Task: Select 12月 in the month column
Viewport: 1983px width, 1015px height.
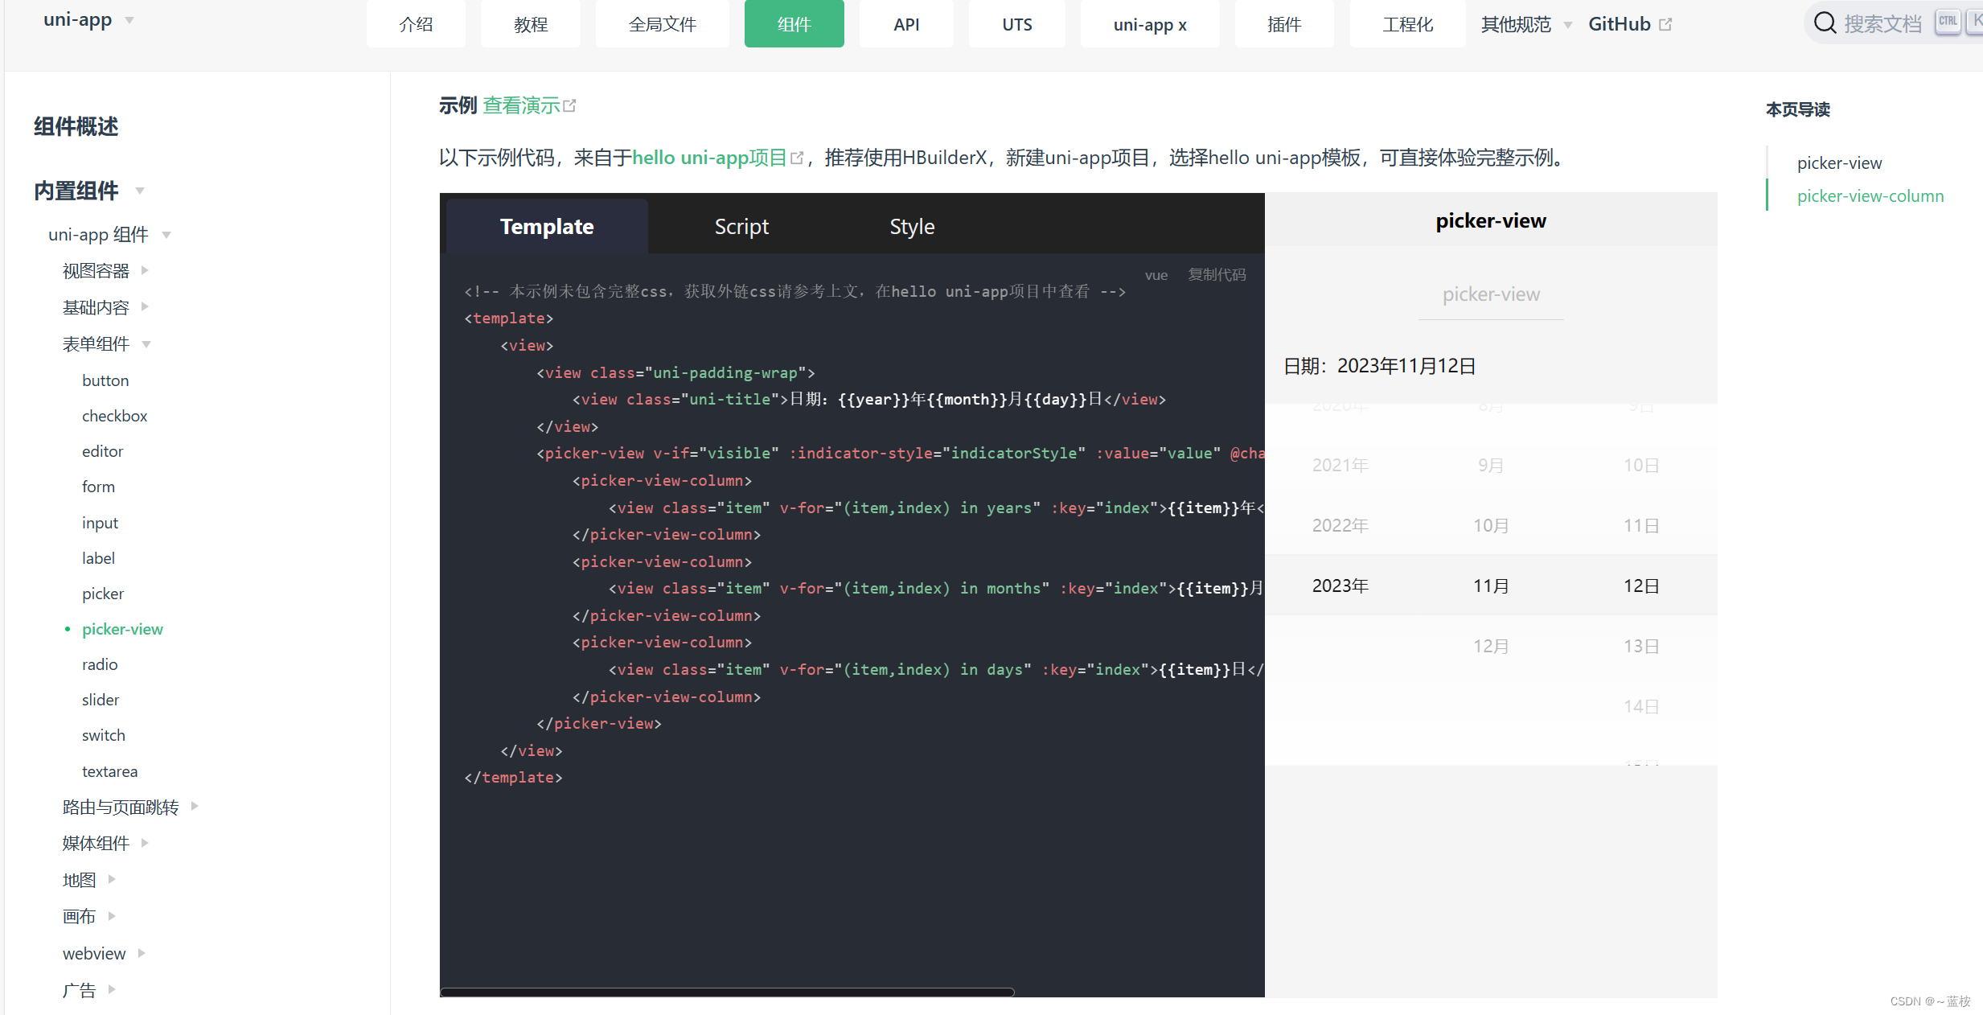Action: click(1491, 646)
